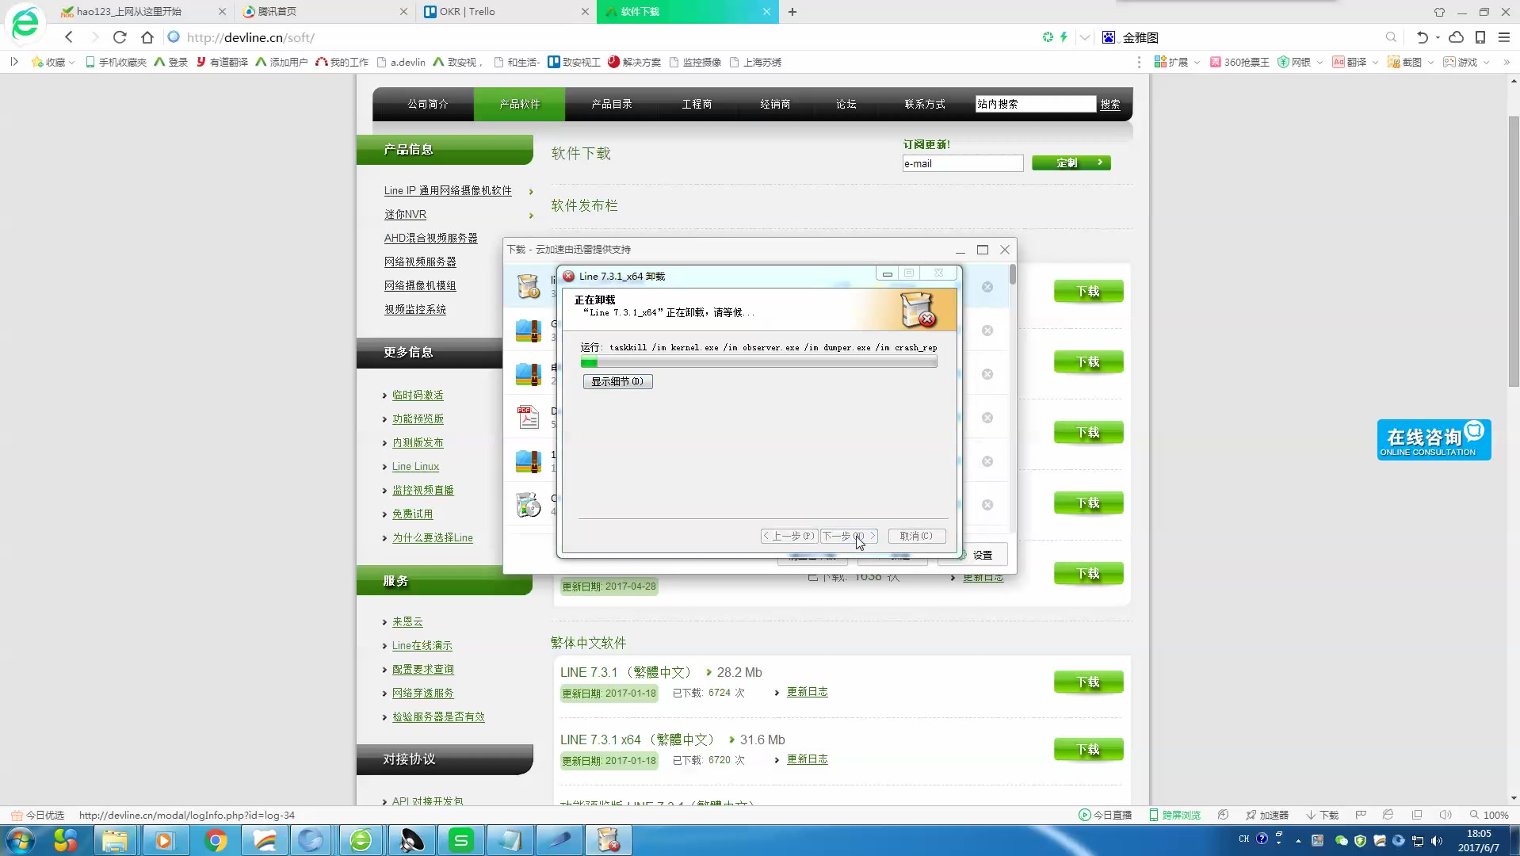Open the 下载 downloads status bar item
This screenshot has height=856, width=1520.
pos(1323,815)
